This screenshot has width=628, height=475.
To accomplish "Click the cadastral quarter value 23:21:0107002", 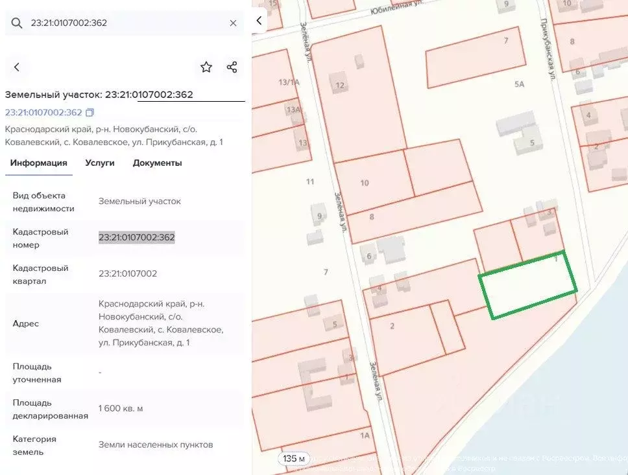I will [x=128, y=273].
